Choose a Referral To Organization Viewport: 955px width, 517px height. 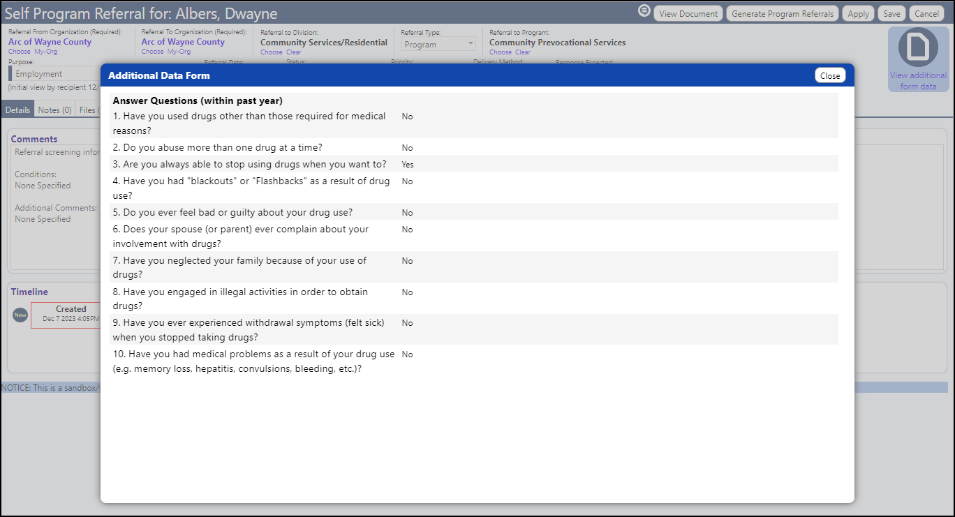(x=152, y=52)
